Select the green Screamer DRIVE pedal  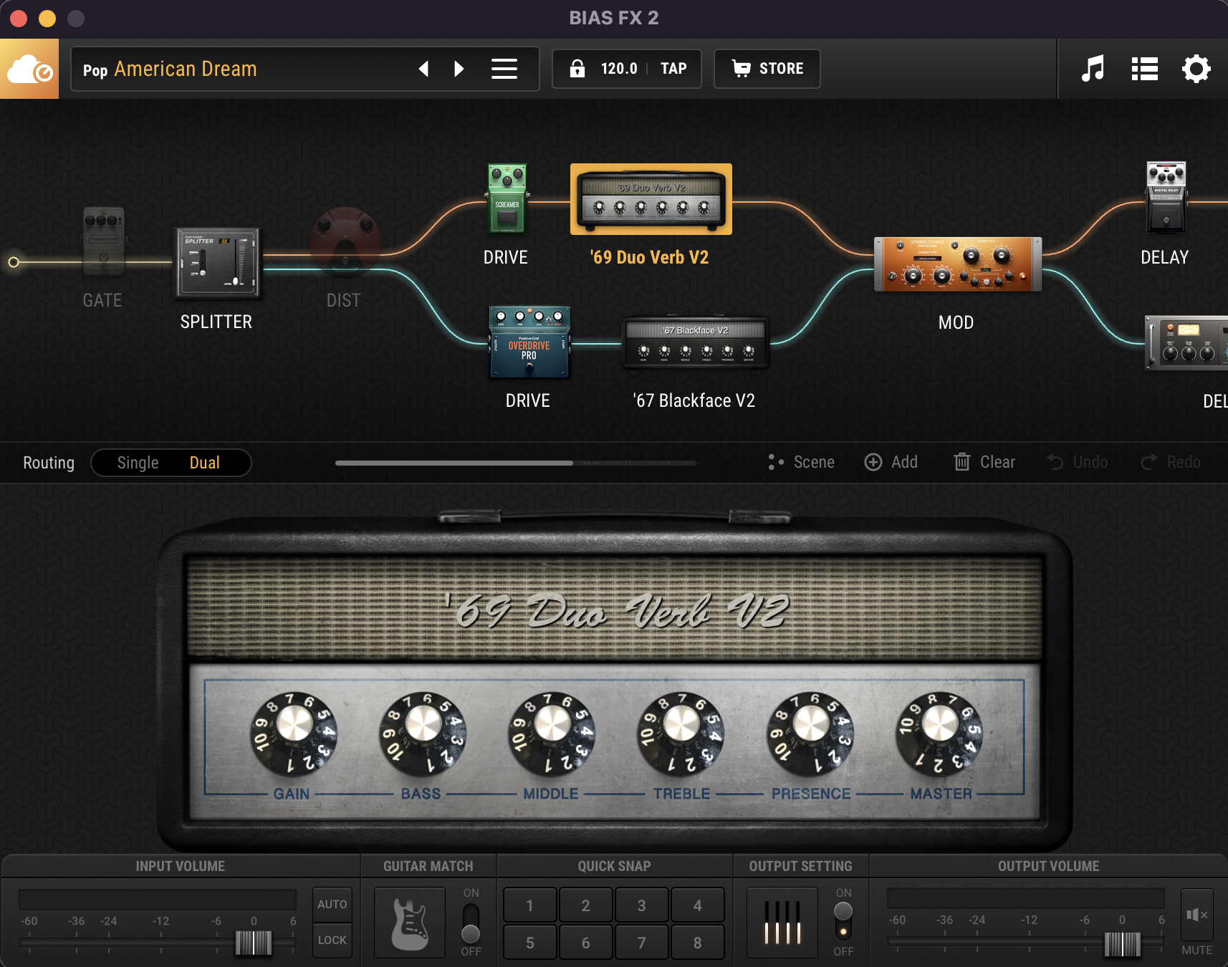click(507, 198)
